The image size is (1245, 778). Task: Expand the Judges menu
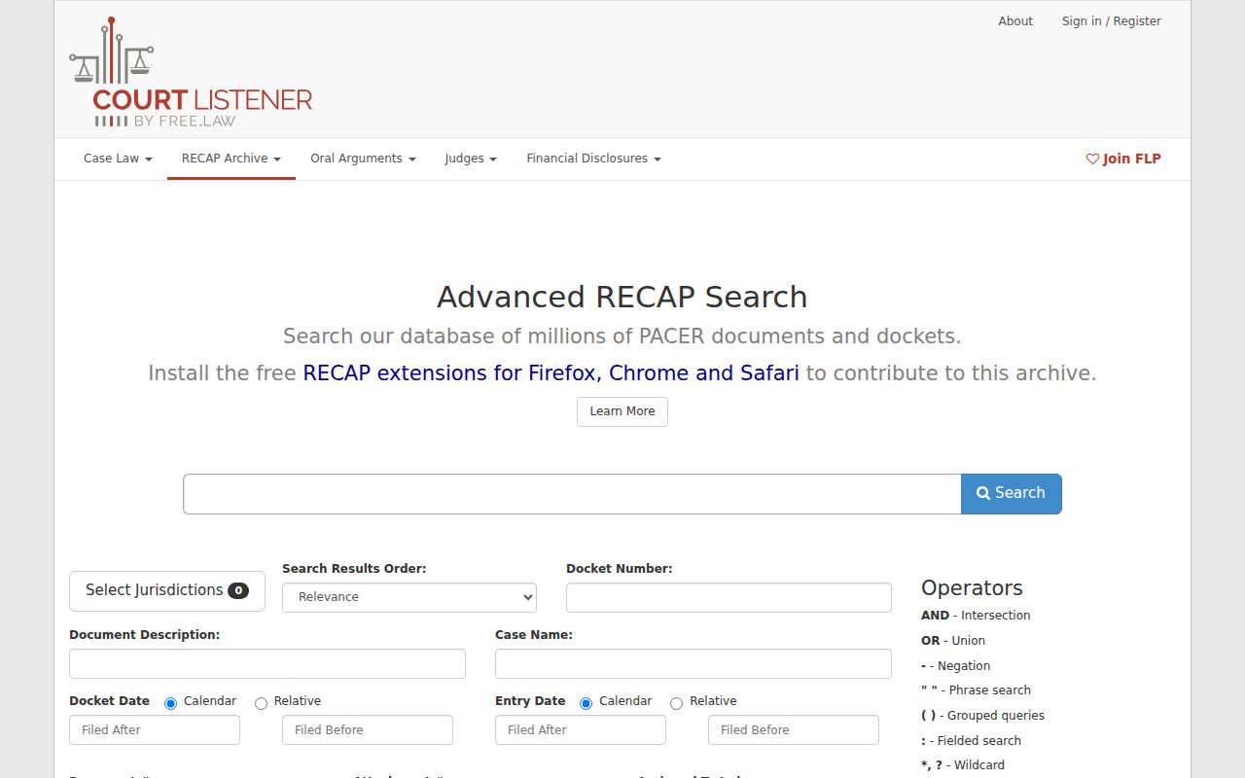tap(471, 159)
